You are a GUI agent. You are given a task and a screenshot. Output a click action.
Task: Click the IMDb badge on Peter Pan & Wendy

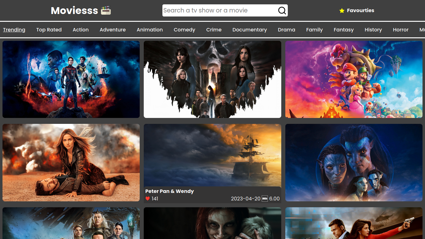(x=265, y=199)
